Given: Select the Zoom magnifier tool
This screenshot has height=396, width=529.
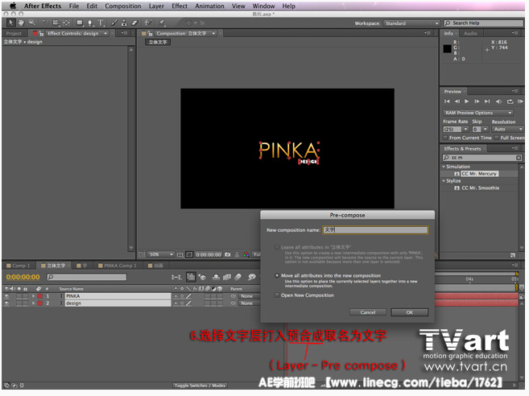Looking at the screenshot, I should coord(31,23).
